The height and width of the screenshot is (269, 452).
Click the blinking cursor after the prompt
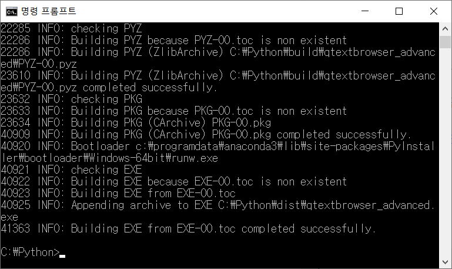click(x=62, y=256)
